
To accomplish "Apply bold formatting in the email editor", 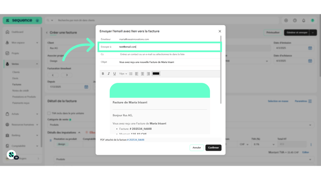I will 103,73.
